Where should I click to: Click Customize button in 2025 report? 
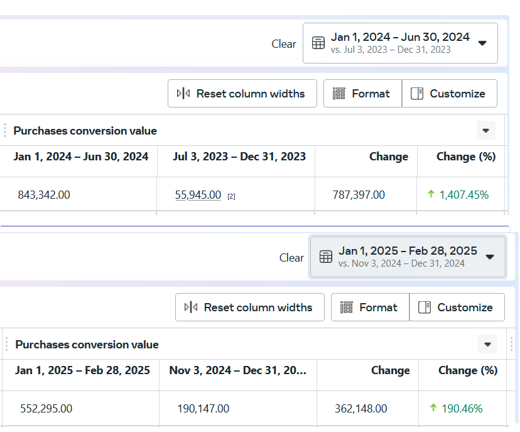coord(457,307)
